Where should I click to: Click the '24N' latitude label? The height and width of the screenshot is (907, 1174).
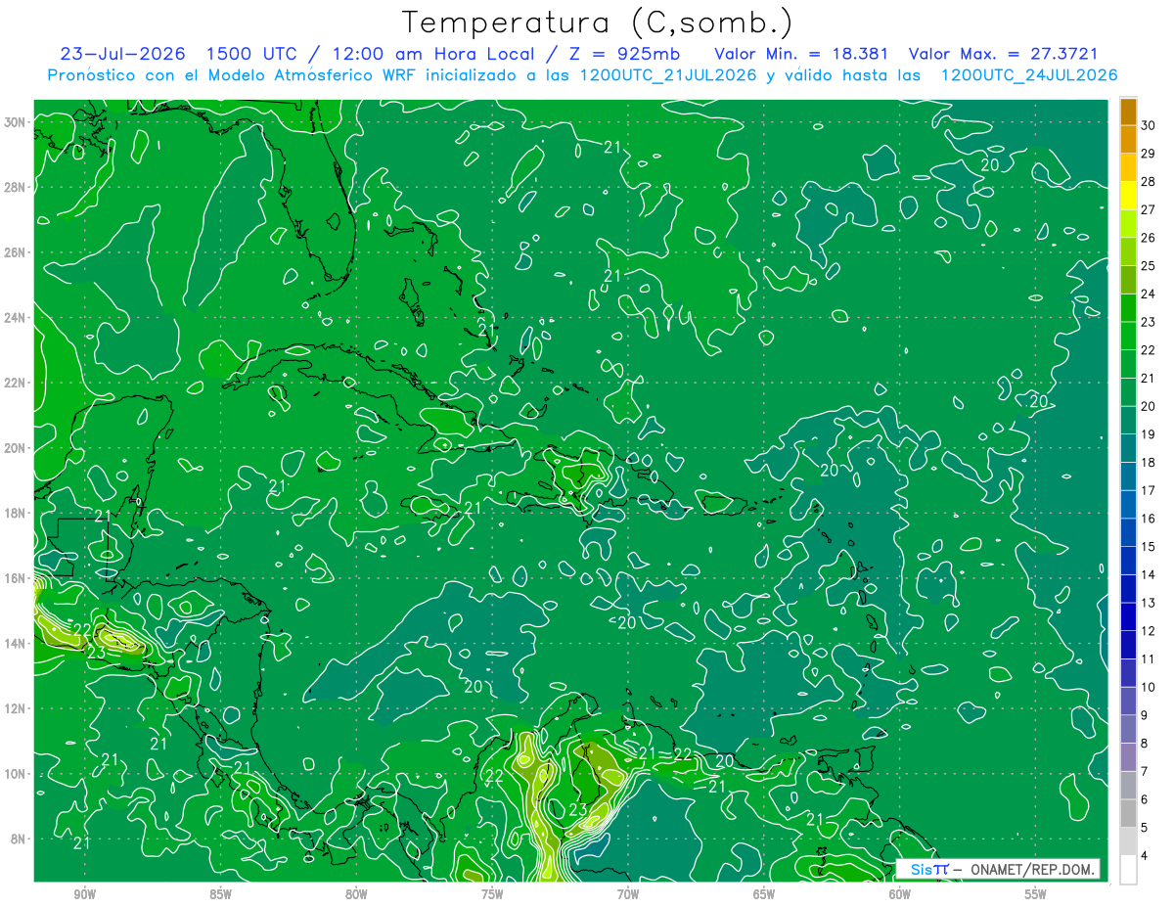point(15,317)
